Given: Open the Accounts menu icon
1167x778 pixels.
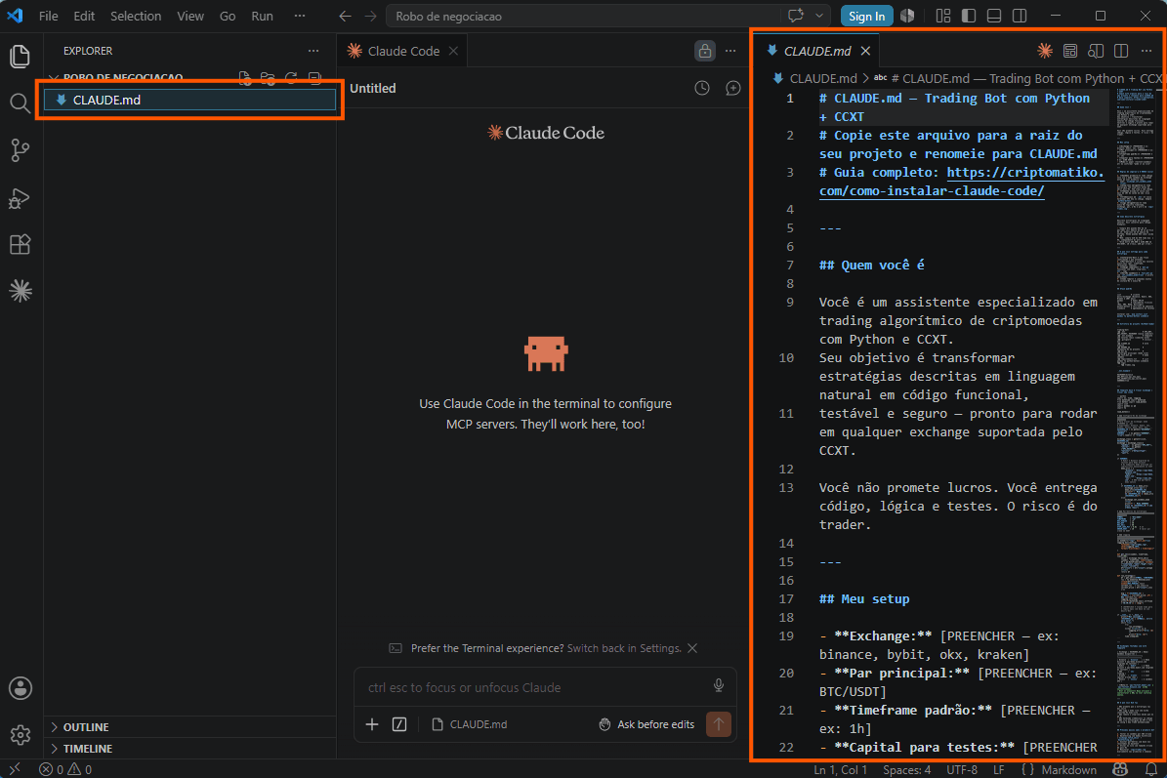Looking at the screenshot, I should pos(21,688).
